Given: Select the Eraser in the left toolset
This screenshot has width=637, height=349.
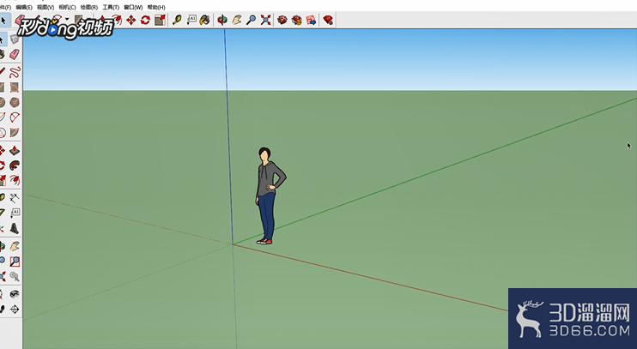Looking at the screenshot, I should pyautogui.click(x=15, y=54).
